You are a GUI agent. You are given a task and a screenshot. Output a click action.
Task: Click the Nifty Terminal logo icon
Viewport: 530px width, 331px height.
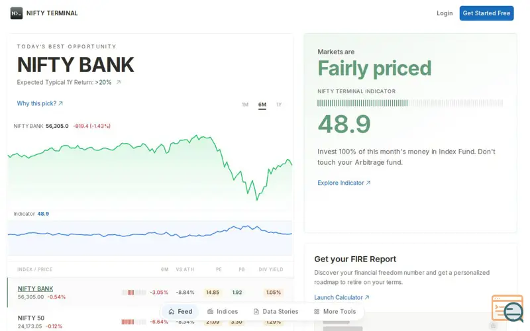(x=16, y=13)
